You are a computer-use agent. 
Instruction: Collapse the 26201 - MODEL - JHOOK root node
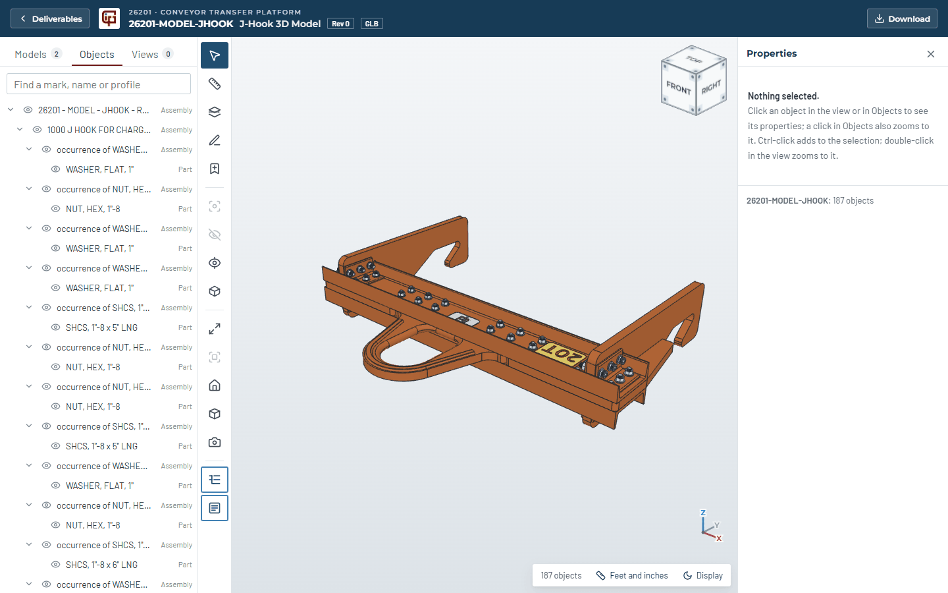11,110
